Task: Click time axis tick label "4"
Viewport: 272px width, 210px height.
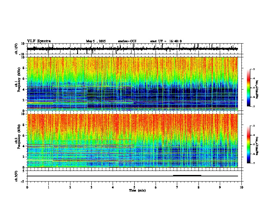Action: 113,187
